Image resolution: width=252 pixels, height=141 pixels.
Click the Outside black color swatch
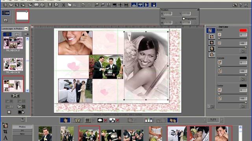click(x=243, y=58)
